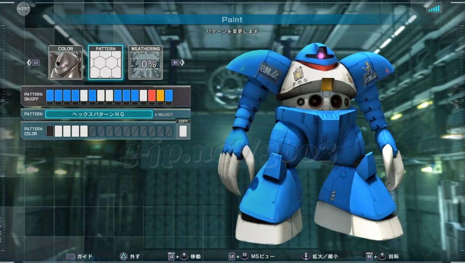The width and height of the screenshot is (465, 263).
Task: Check the signal strength bars icon
Action: 434,8
